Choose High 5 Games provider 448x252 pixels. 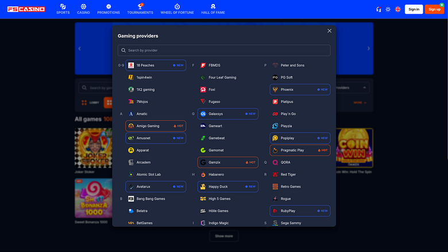pyautogui.click(x=227, y=199)
